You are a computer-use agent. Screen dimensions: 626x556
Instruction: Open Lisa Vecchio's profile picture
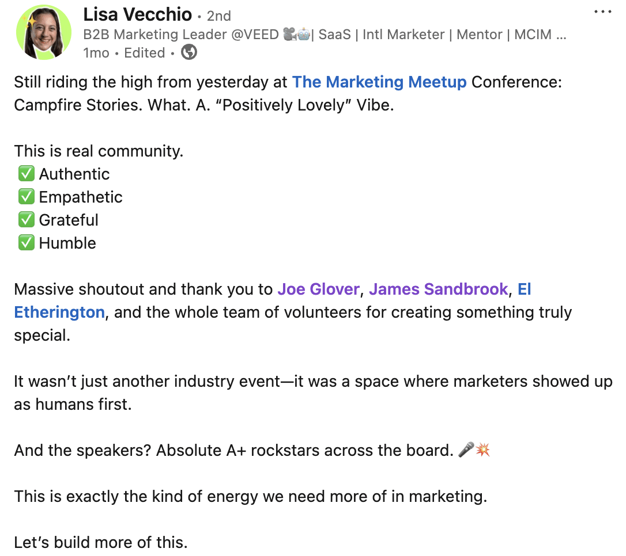point(44,32)
